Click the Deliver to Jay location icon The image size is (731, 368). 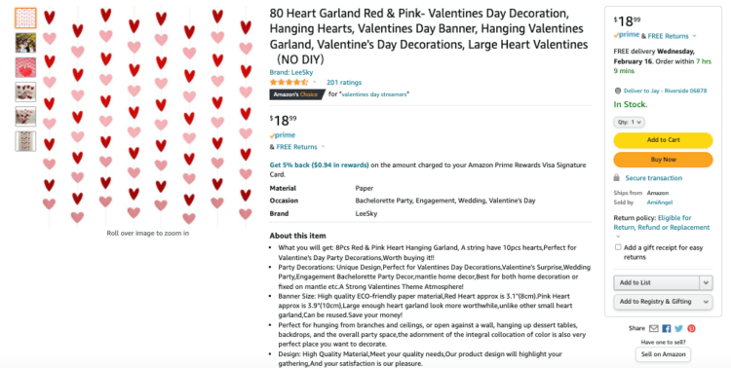[618, 91]
